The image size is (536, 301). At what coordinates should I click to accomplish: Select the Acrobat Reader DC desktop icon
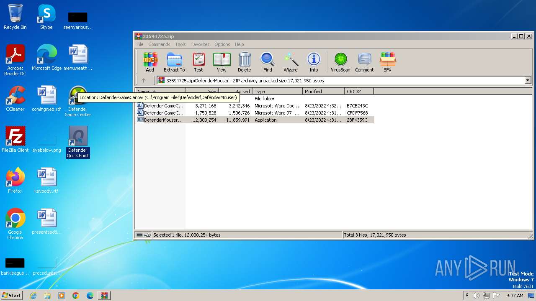[15, 60]
